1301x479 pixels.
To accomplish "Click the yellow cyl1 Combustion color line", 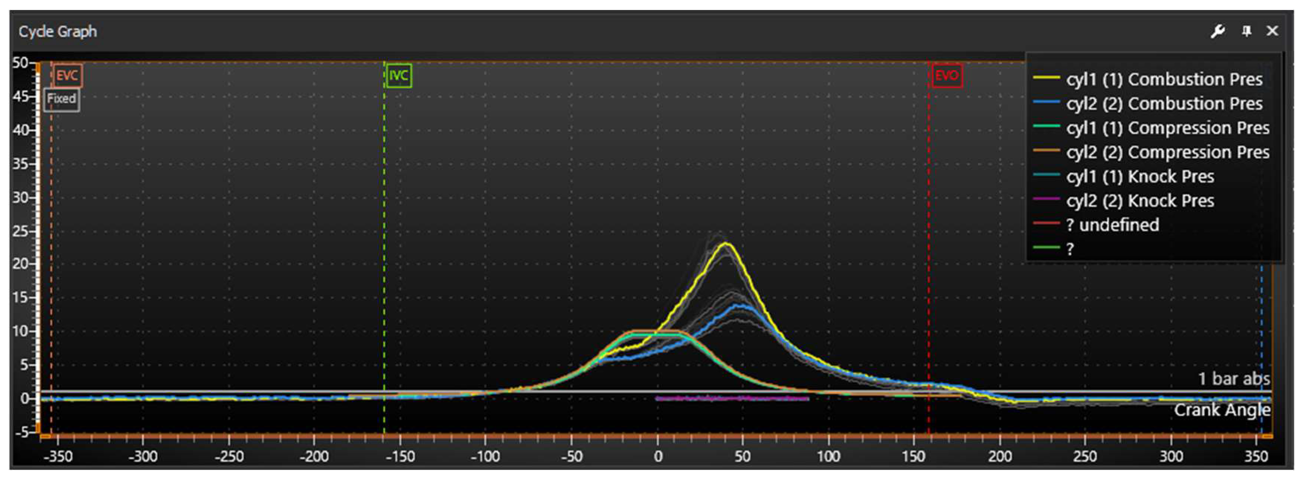I will click(1046, 78).
